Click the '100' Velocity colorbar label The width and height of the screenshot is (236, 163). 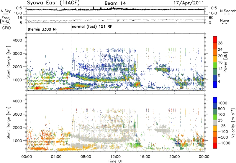(x=221, y=114)
